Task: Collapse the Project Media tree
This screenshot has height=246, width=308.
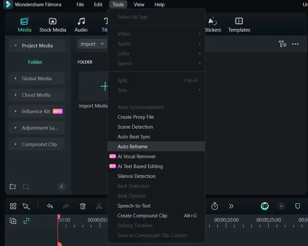Action: (x=15, y=45)
